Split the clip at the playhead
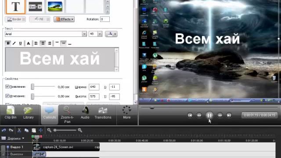 (41, 130)
